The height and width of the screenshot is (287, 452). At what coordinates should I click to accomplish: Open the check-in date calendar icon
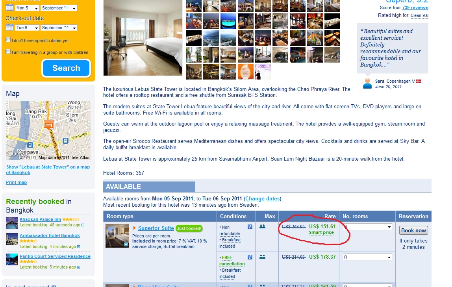9,8
